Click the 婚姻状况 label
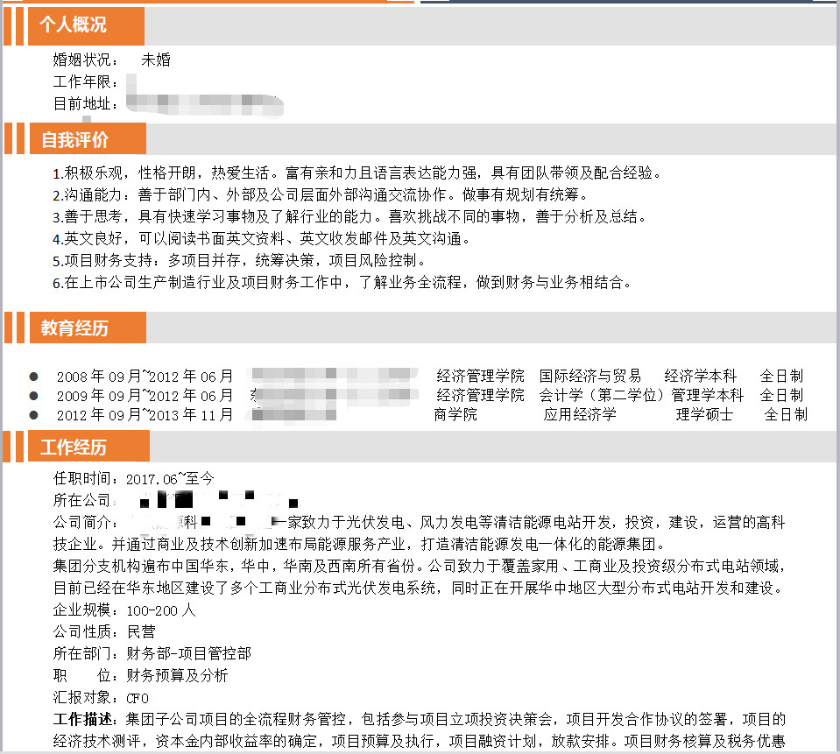 (x=84, y=60)
